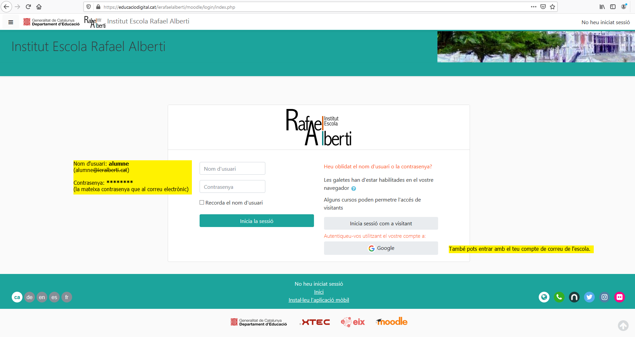Open the Instagram link in footer
The width and height of the screenshot is (635, 337).
[x=604, y=297]
